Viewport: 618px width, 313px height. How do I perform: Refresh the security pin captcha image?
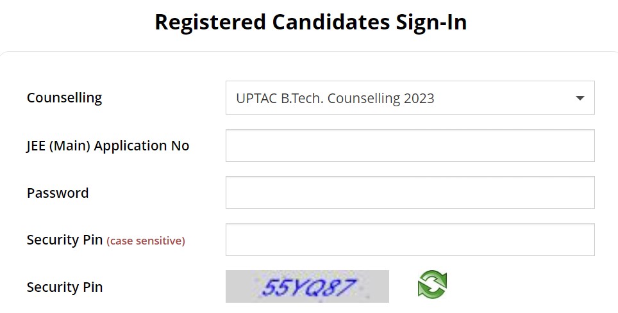click(x=432, y=285)
